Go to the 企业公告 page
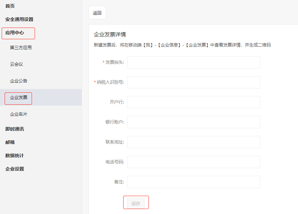Viewport: 298px width, 214px height. (19, 81)
